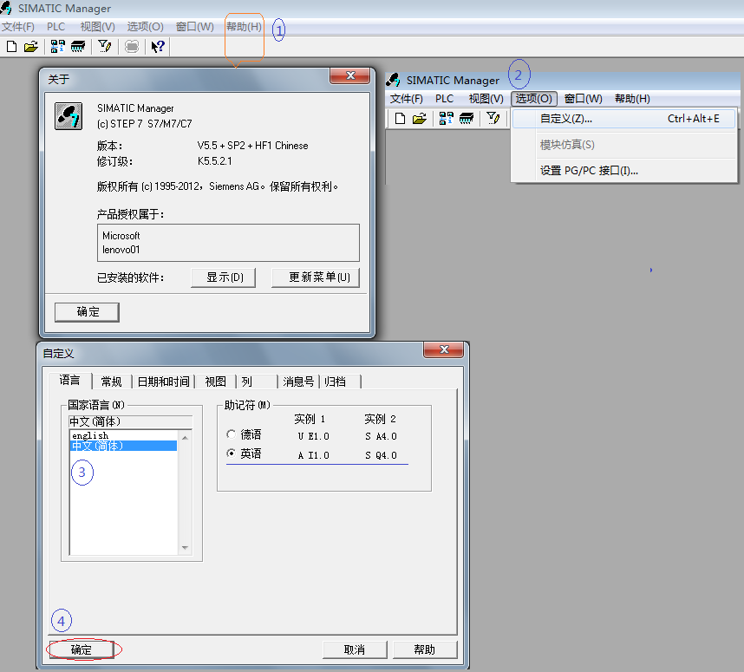744x672 pixels.
Task: Click S7 Memory Card icon in main toolbar
Action: [78, 47]
